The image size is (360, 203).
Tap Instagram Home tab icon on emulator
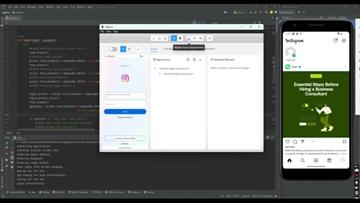(290, 161)
